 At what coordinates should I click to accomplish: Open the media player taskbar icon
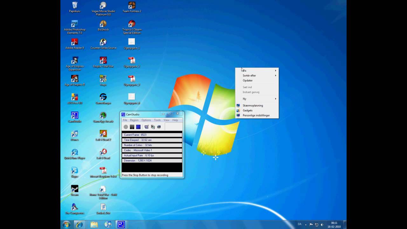(108, 225)
